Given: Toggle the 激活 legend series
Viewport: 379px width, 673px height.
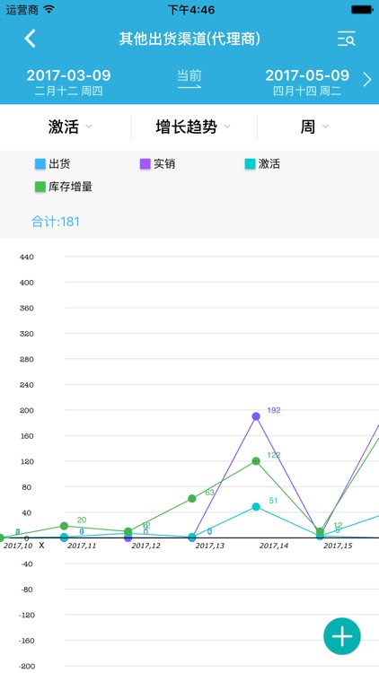Looking at the screenshot, I should click(x=262, y=163).
